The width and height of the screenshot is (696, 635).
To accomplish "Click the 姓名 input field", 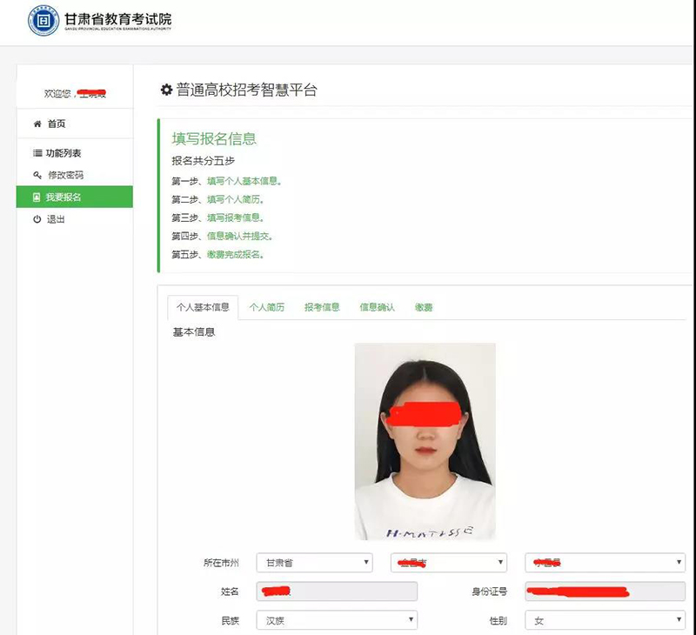I will click(x=337, y=592).
